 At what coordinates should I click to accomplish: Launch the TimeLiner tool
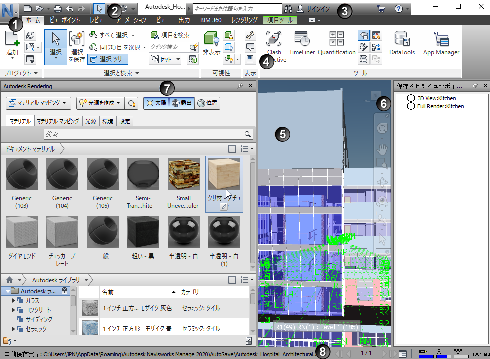point(302,43)
